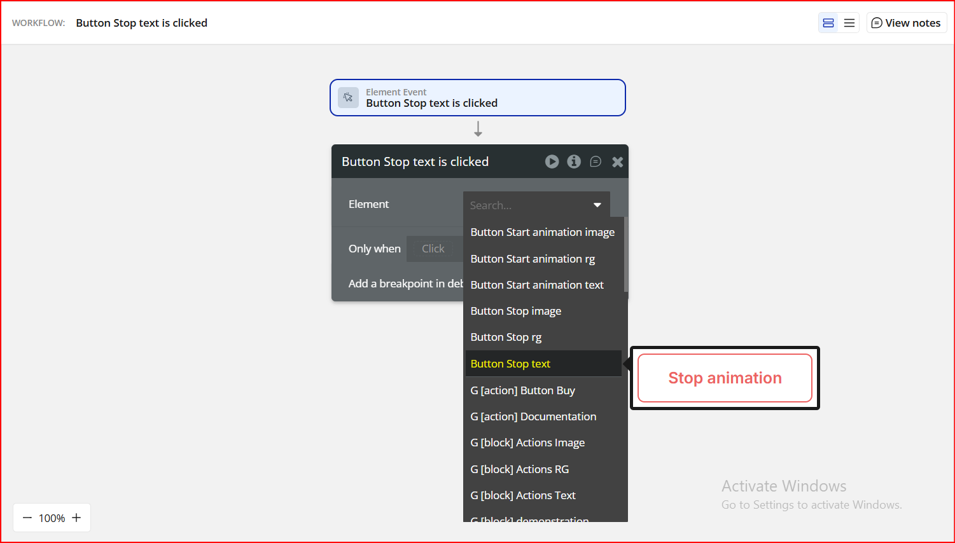The height and width of the screenshot is (543, 955).
Task: Click the Only when condition field
Action: (x=435, y=249)
